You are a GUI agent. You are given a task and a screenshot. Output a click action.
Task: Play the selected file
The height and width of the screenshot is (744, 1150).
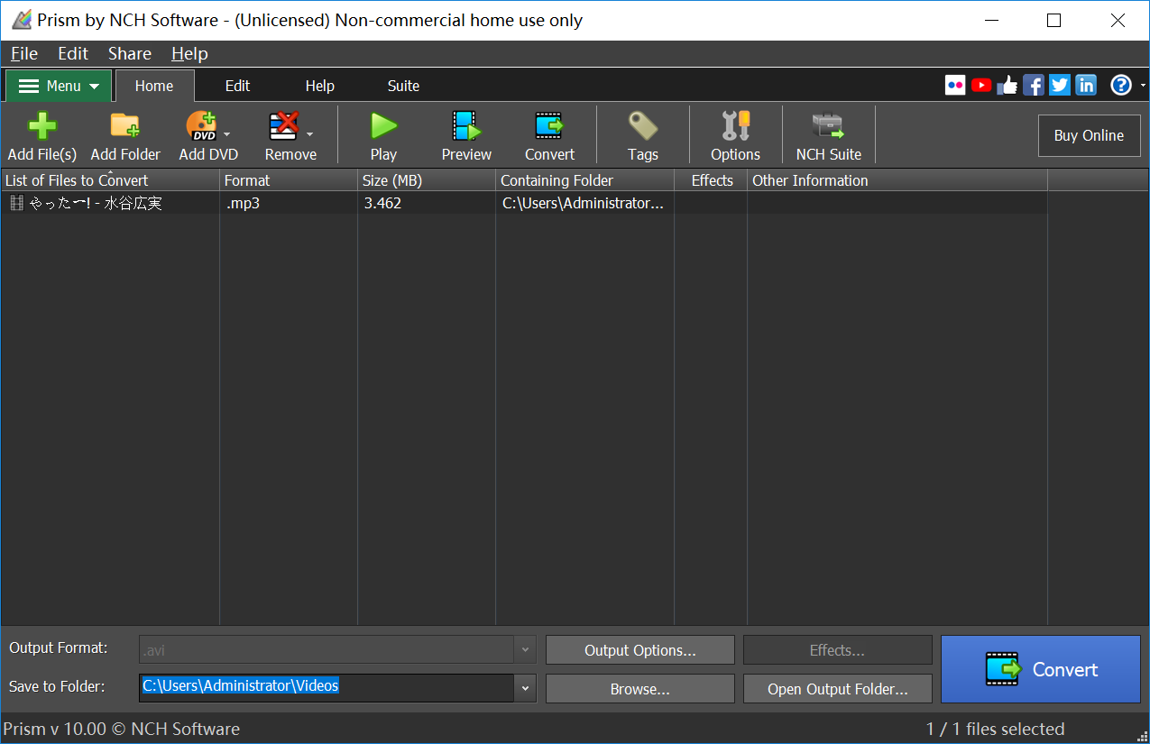pyautogui.click(x=383, y=135)
